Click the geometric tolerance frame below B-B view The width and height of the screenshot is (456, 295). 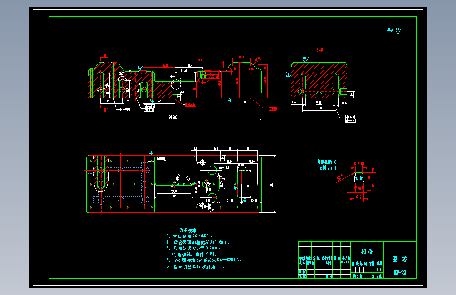[350, 119]
